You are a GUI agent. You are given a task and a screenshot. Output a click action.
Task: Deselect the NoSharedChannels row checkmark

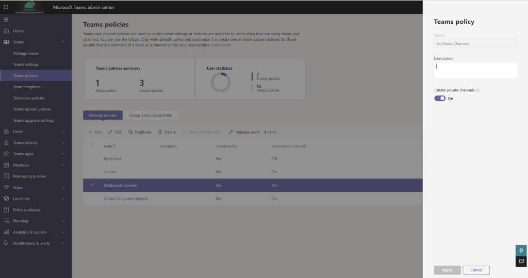(93, 185)
